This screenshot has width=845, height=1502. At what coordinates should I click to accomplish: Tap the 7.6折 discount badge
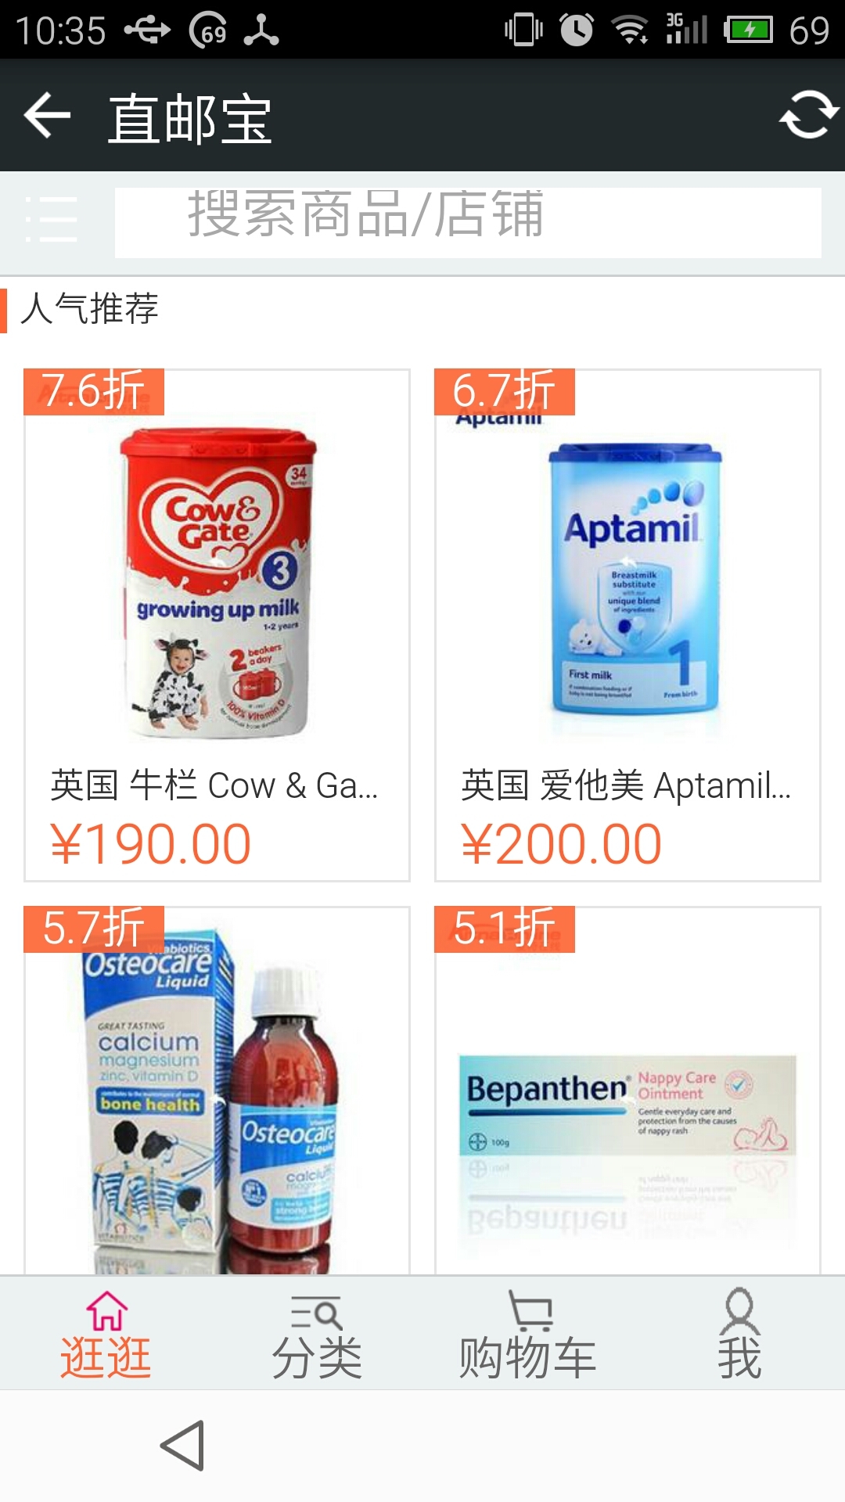[94, 391]
